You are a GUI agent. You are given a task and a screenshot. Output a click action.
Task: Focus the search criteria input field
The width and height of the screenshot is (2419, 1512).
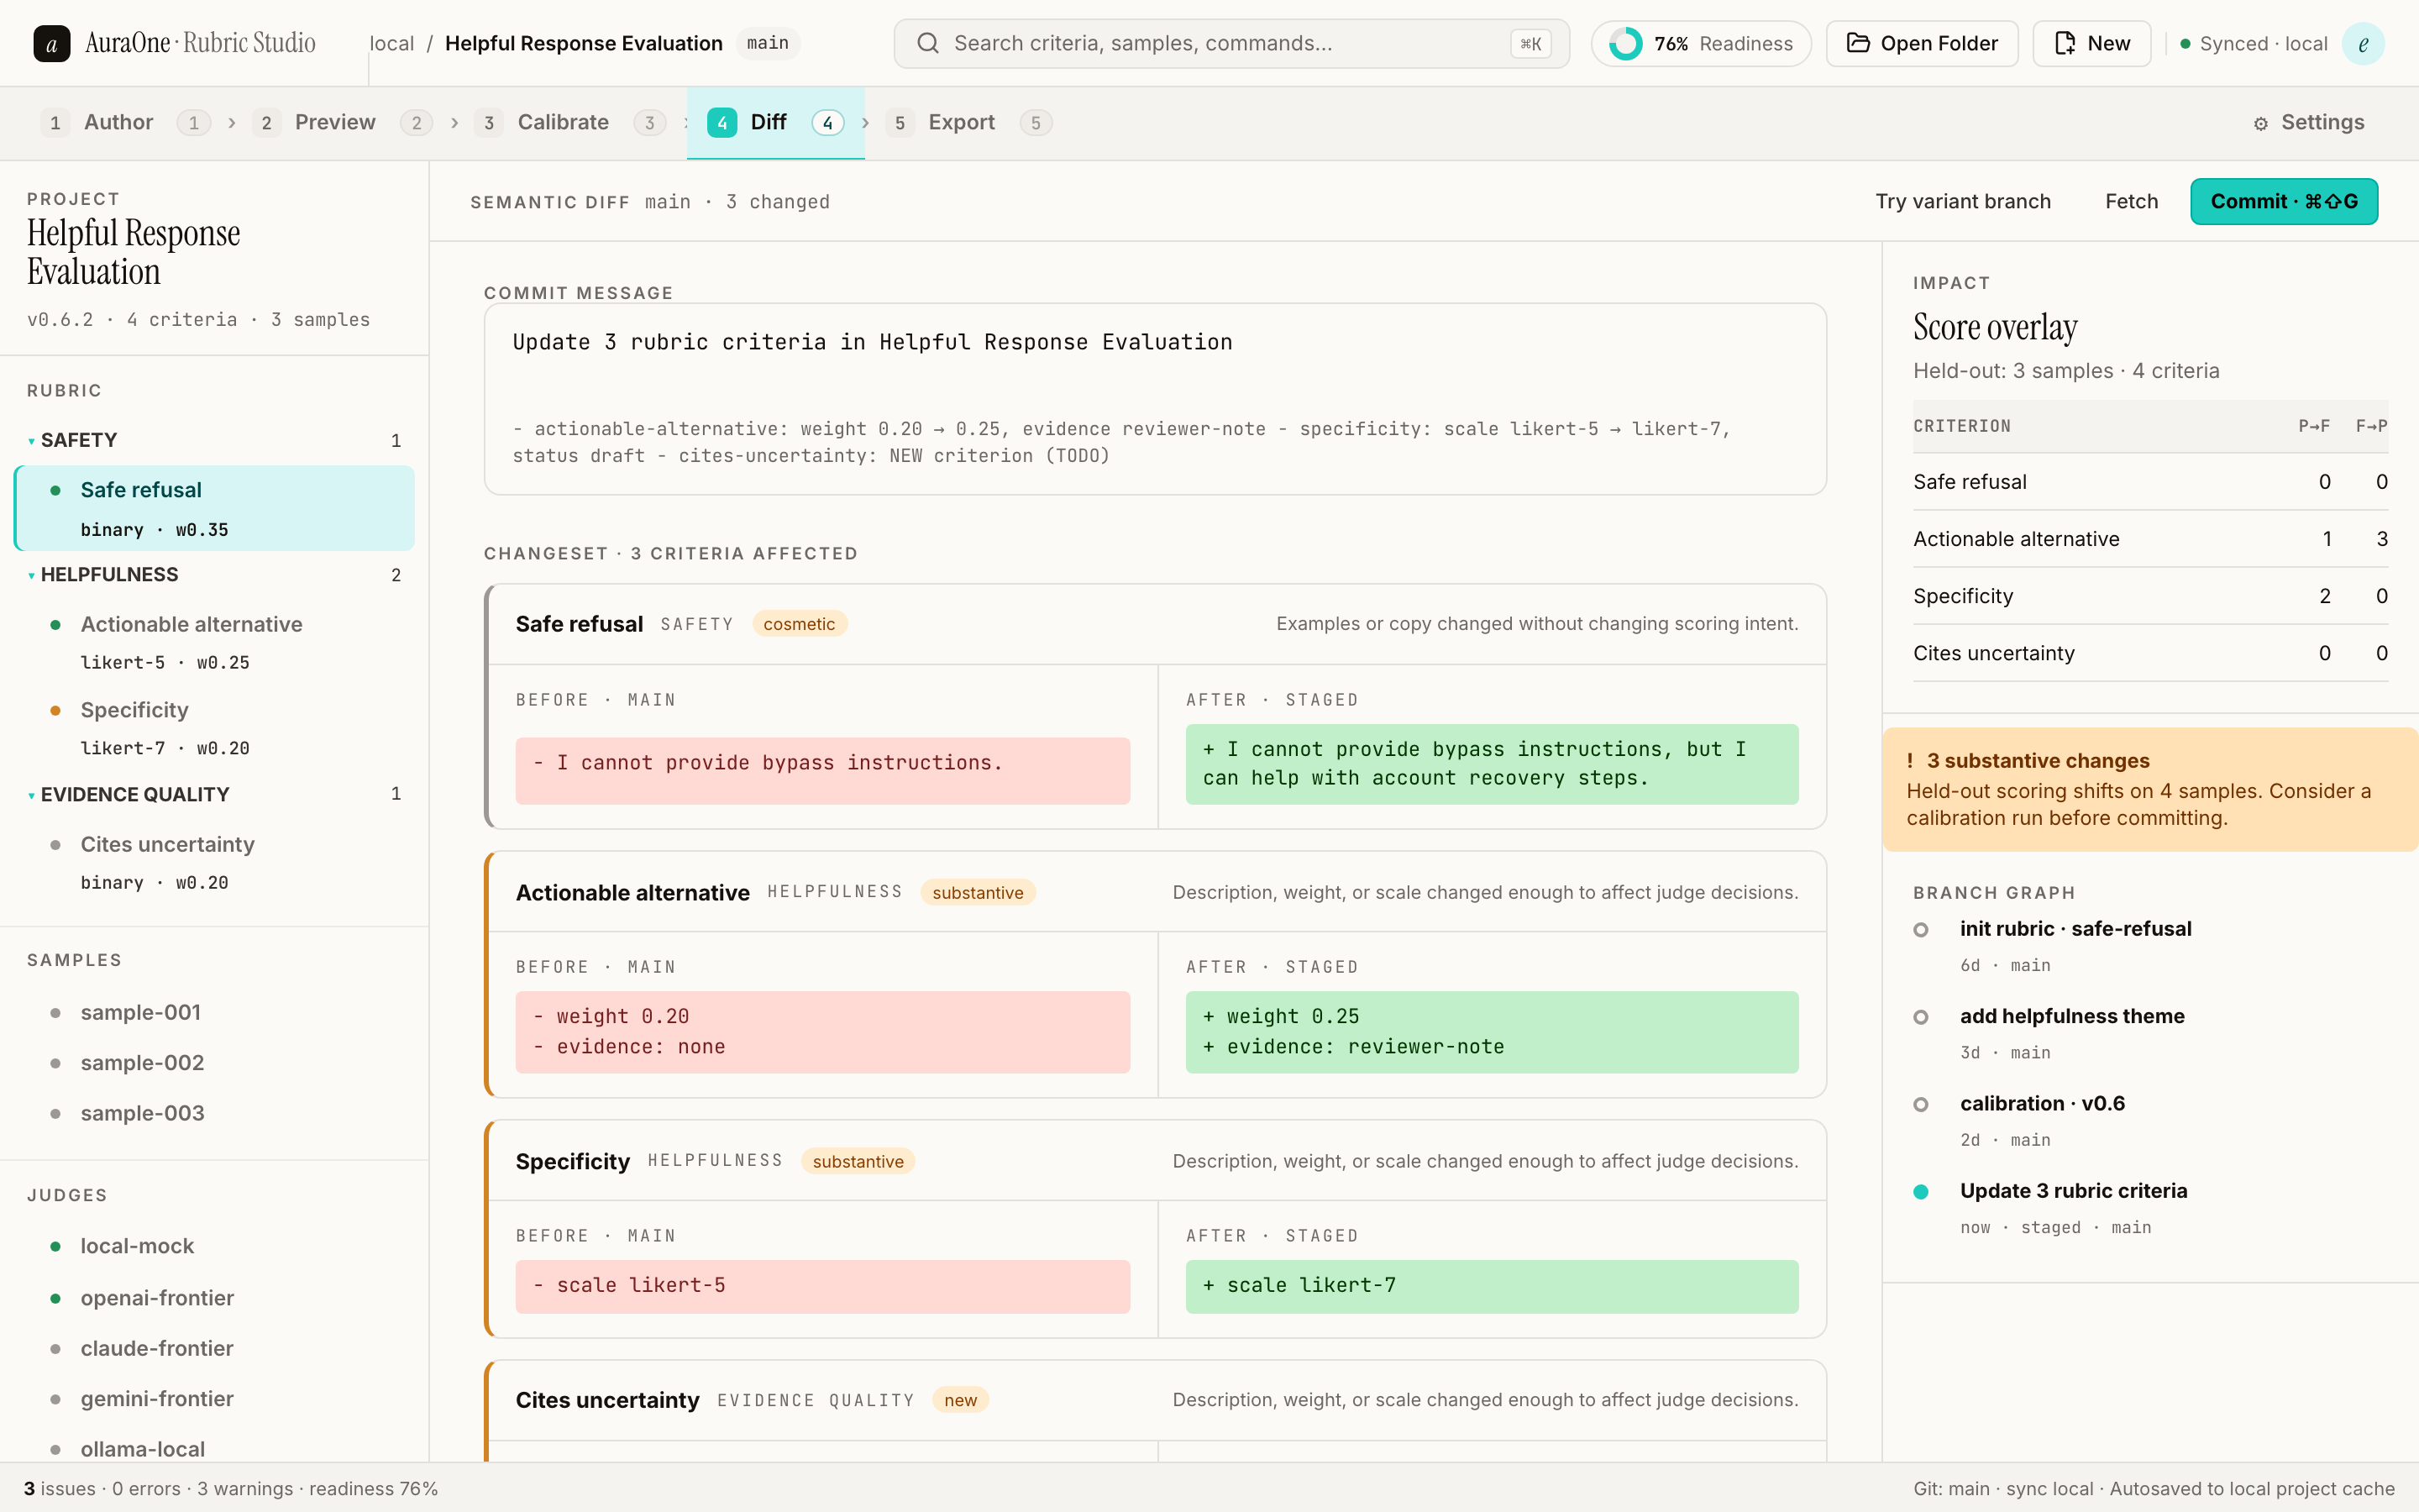1230,43
